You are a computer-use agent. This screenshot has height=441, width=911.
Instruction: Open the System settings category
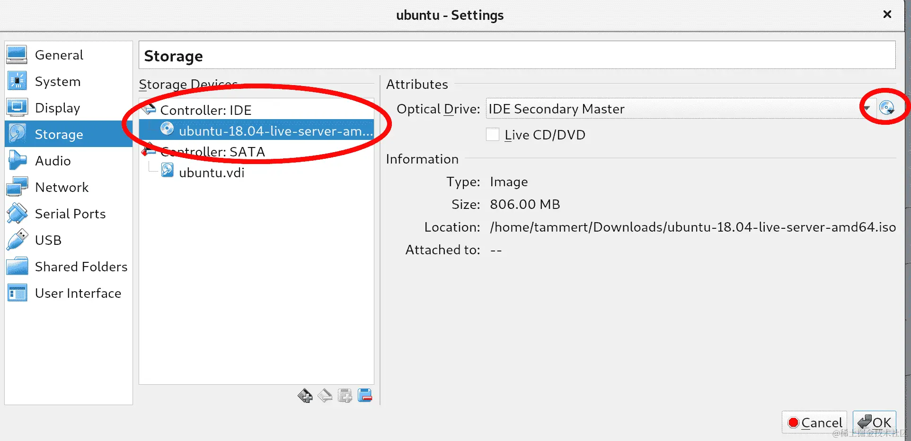[x=69, y=81]
